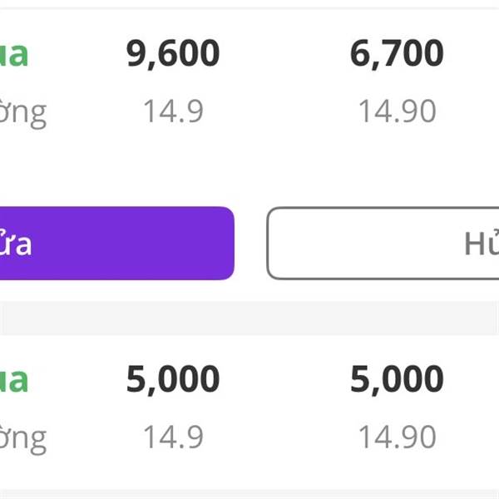The height and width of the screenshot is (499, 499).
Task: Tap the green Mua label of the 9,600 order
Action: pyautogui.click(x=14, y=54)
